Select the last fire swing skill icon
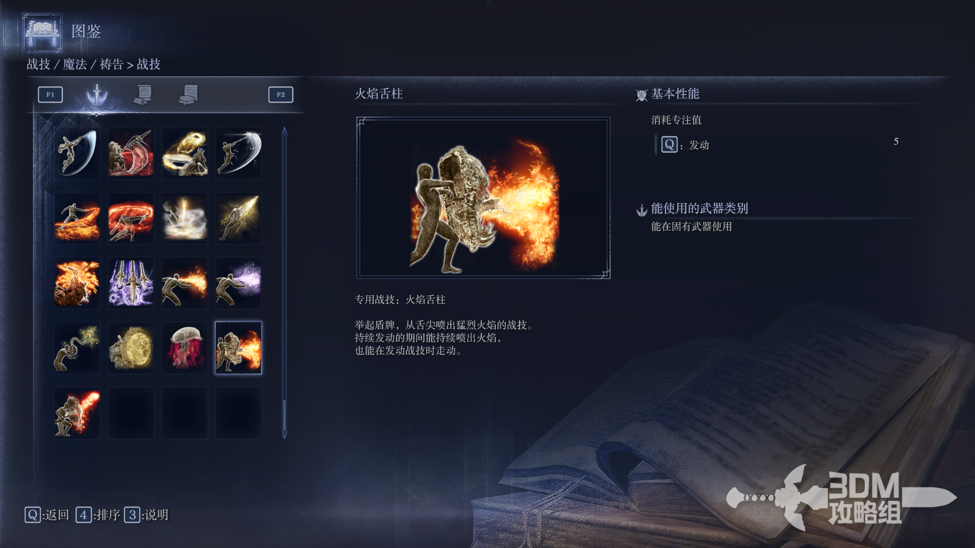975x548 pixels. [77, 413]
